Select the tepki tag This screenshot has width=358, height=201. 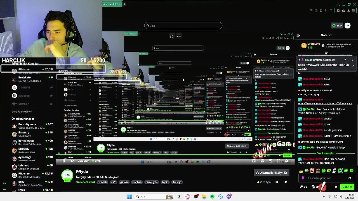165,182
